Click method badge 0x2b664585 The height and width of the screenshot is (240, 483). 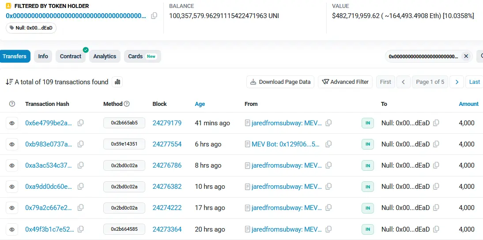pyautogui.click(x=124, y=229)
